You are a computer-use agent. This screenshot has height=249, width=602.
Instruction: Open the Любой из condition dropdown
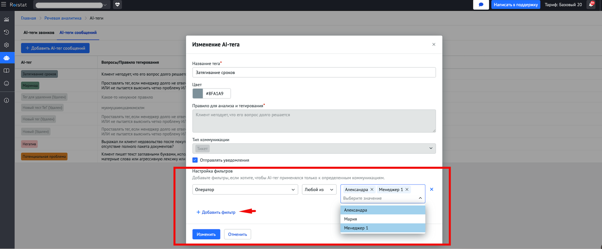pyautogui.click(x=319, y=189)
